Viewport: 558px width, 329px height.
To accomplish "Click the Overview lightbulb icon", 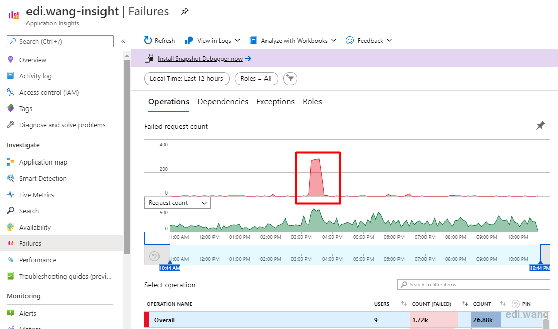I will pyautogui.click(x=10, y=60).
